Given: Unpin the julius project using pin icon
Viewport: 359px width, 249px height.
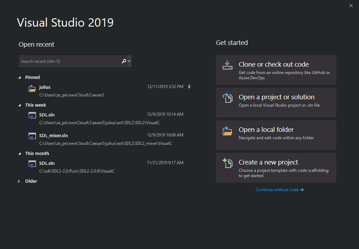Looking at the screenshot, I should click(189, 87).
